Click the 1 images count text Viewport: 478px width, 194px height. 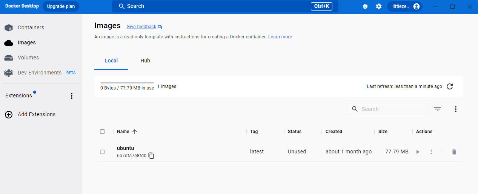click(167, 86)
